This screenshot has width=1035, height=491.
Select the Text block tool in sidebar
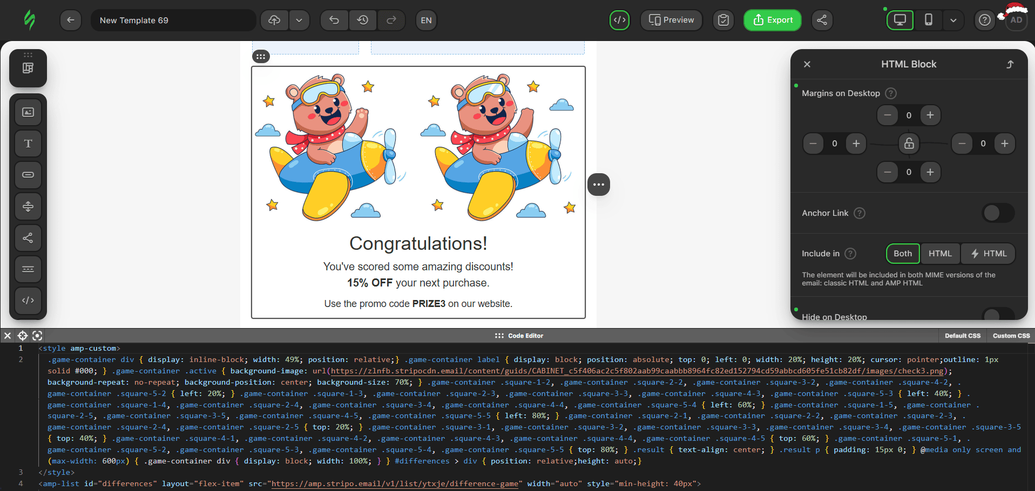tap(28, 144)
